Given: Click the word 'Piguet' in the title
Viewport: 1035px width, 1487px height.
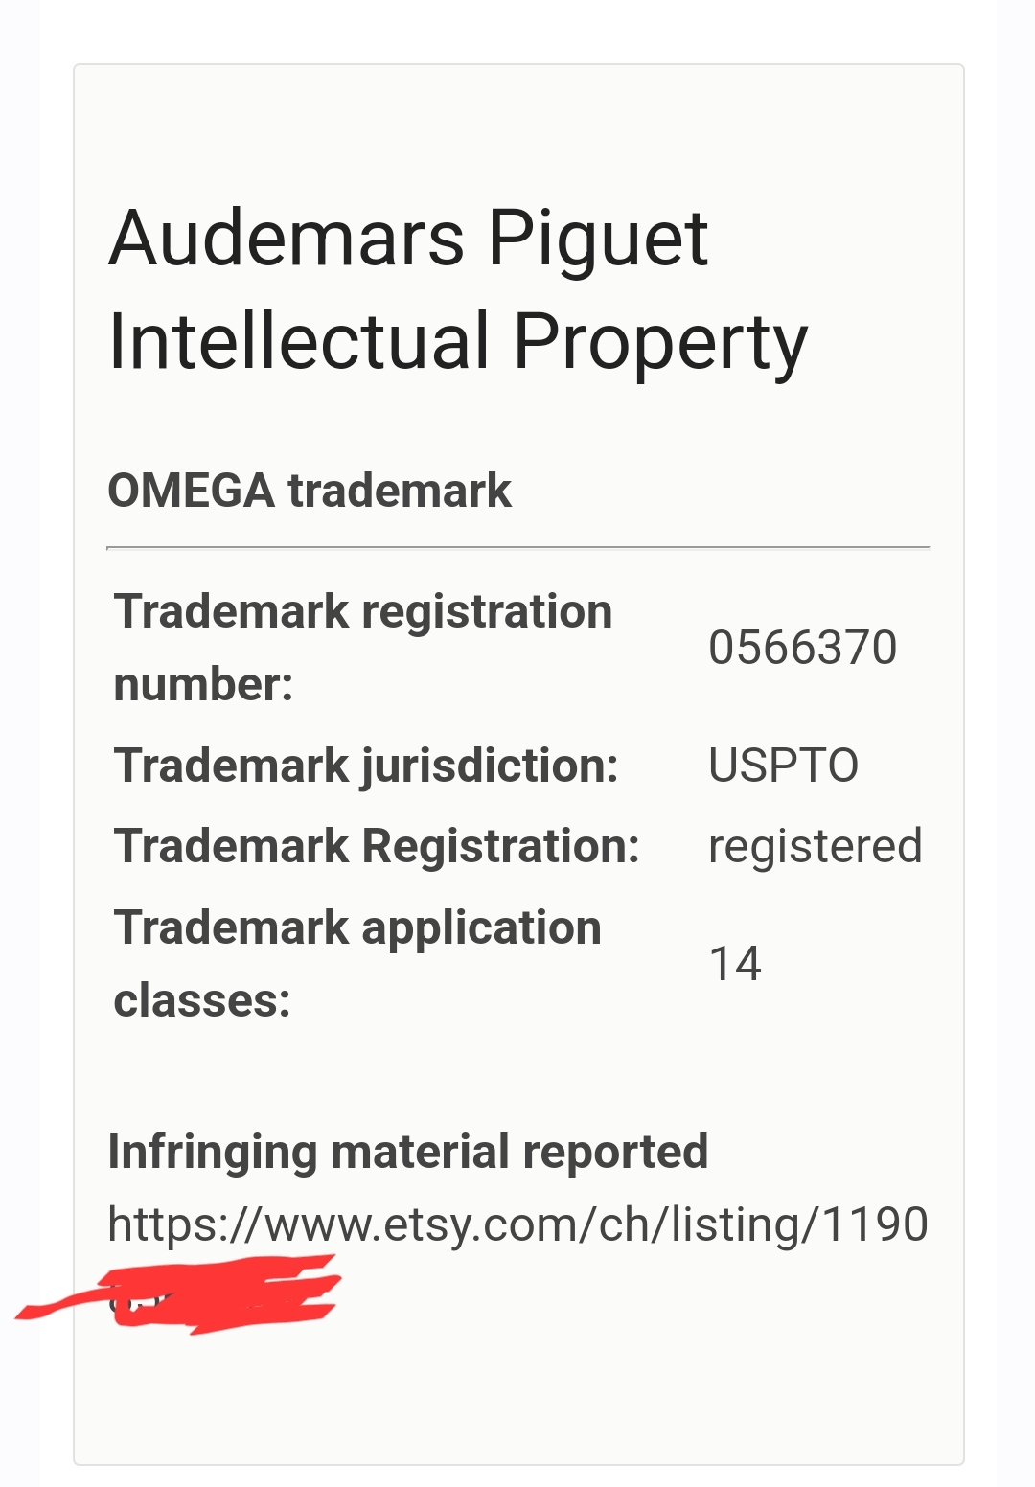Looking at the screenshot, I should pyautogui.click(x=598, y=238).
